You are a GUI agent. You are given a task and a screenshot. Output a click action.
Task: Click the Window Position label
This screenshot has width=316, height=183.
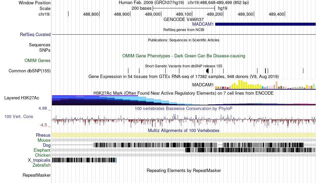[x=35, y=3]
